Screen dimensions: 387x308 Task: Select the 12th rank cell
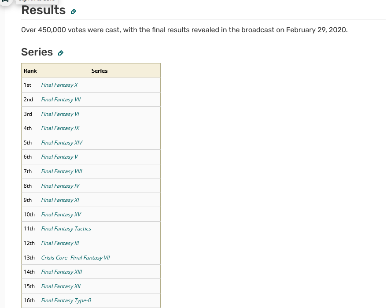tap(29, 243)
